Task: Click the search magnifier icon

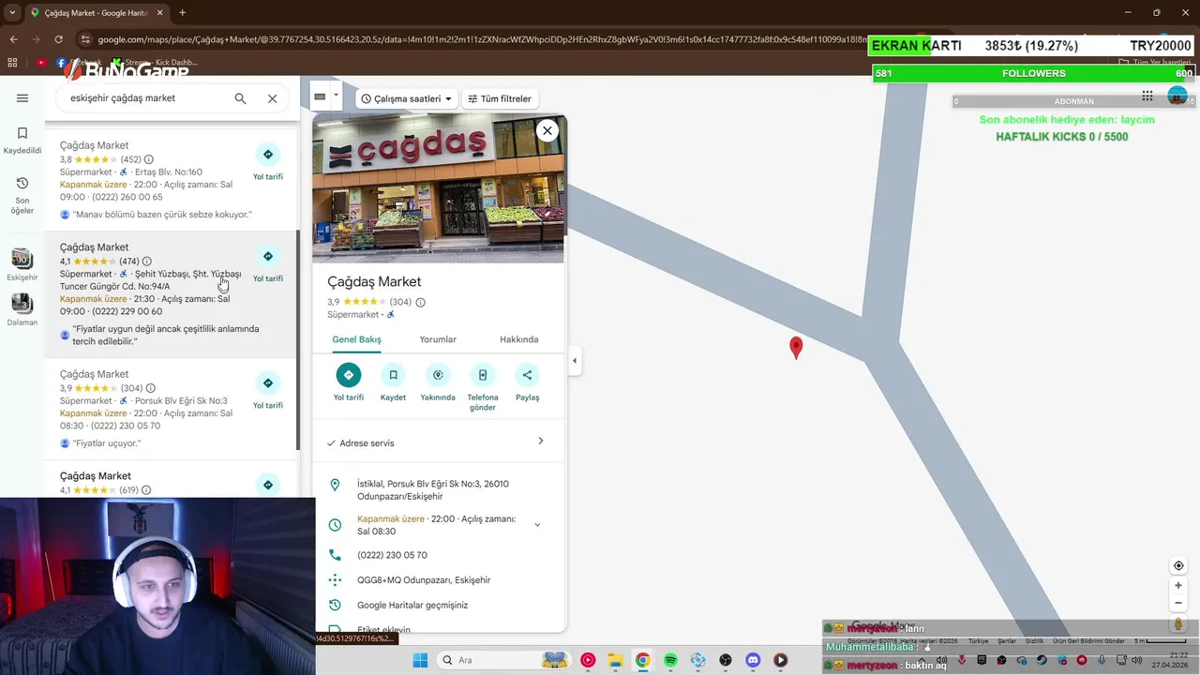Action: coord(240,98)
